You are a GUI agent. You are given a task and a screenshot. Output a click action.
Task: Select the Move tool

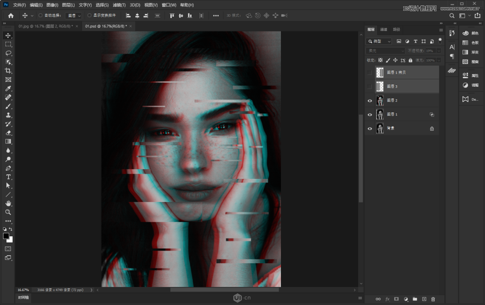(x=8, y=35)
